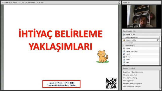Click the user icon next to damla
The height and width of the screenshot is (91, 162).
[124, 54]
